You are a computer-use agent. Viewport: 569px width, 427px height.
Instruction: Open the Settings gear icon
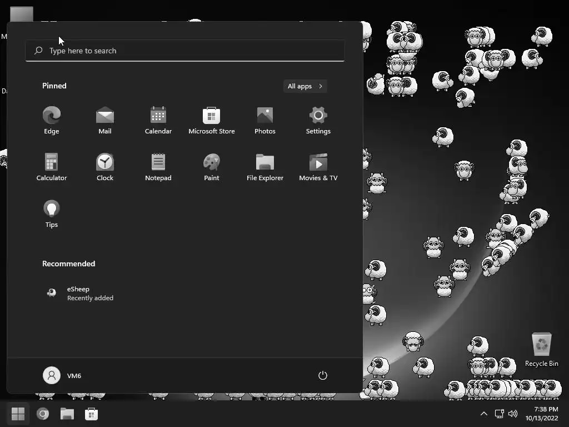tap(318, 121)
